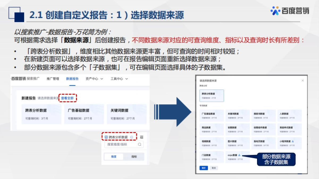The width and height of the screenshot is (319, 179).
Task: Click the magnifier icon in the 搜索维度/指标 box
Action: point(140,145)
